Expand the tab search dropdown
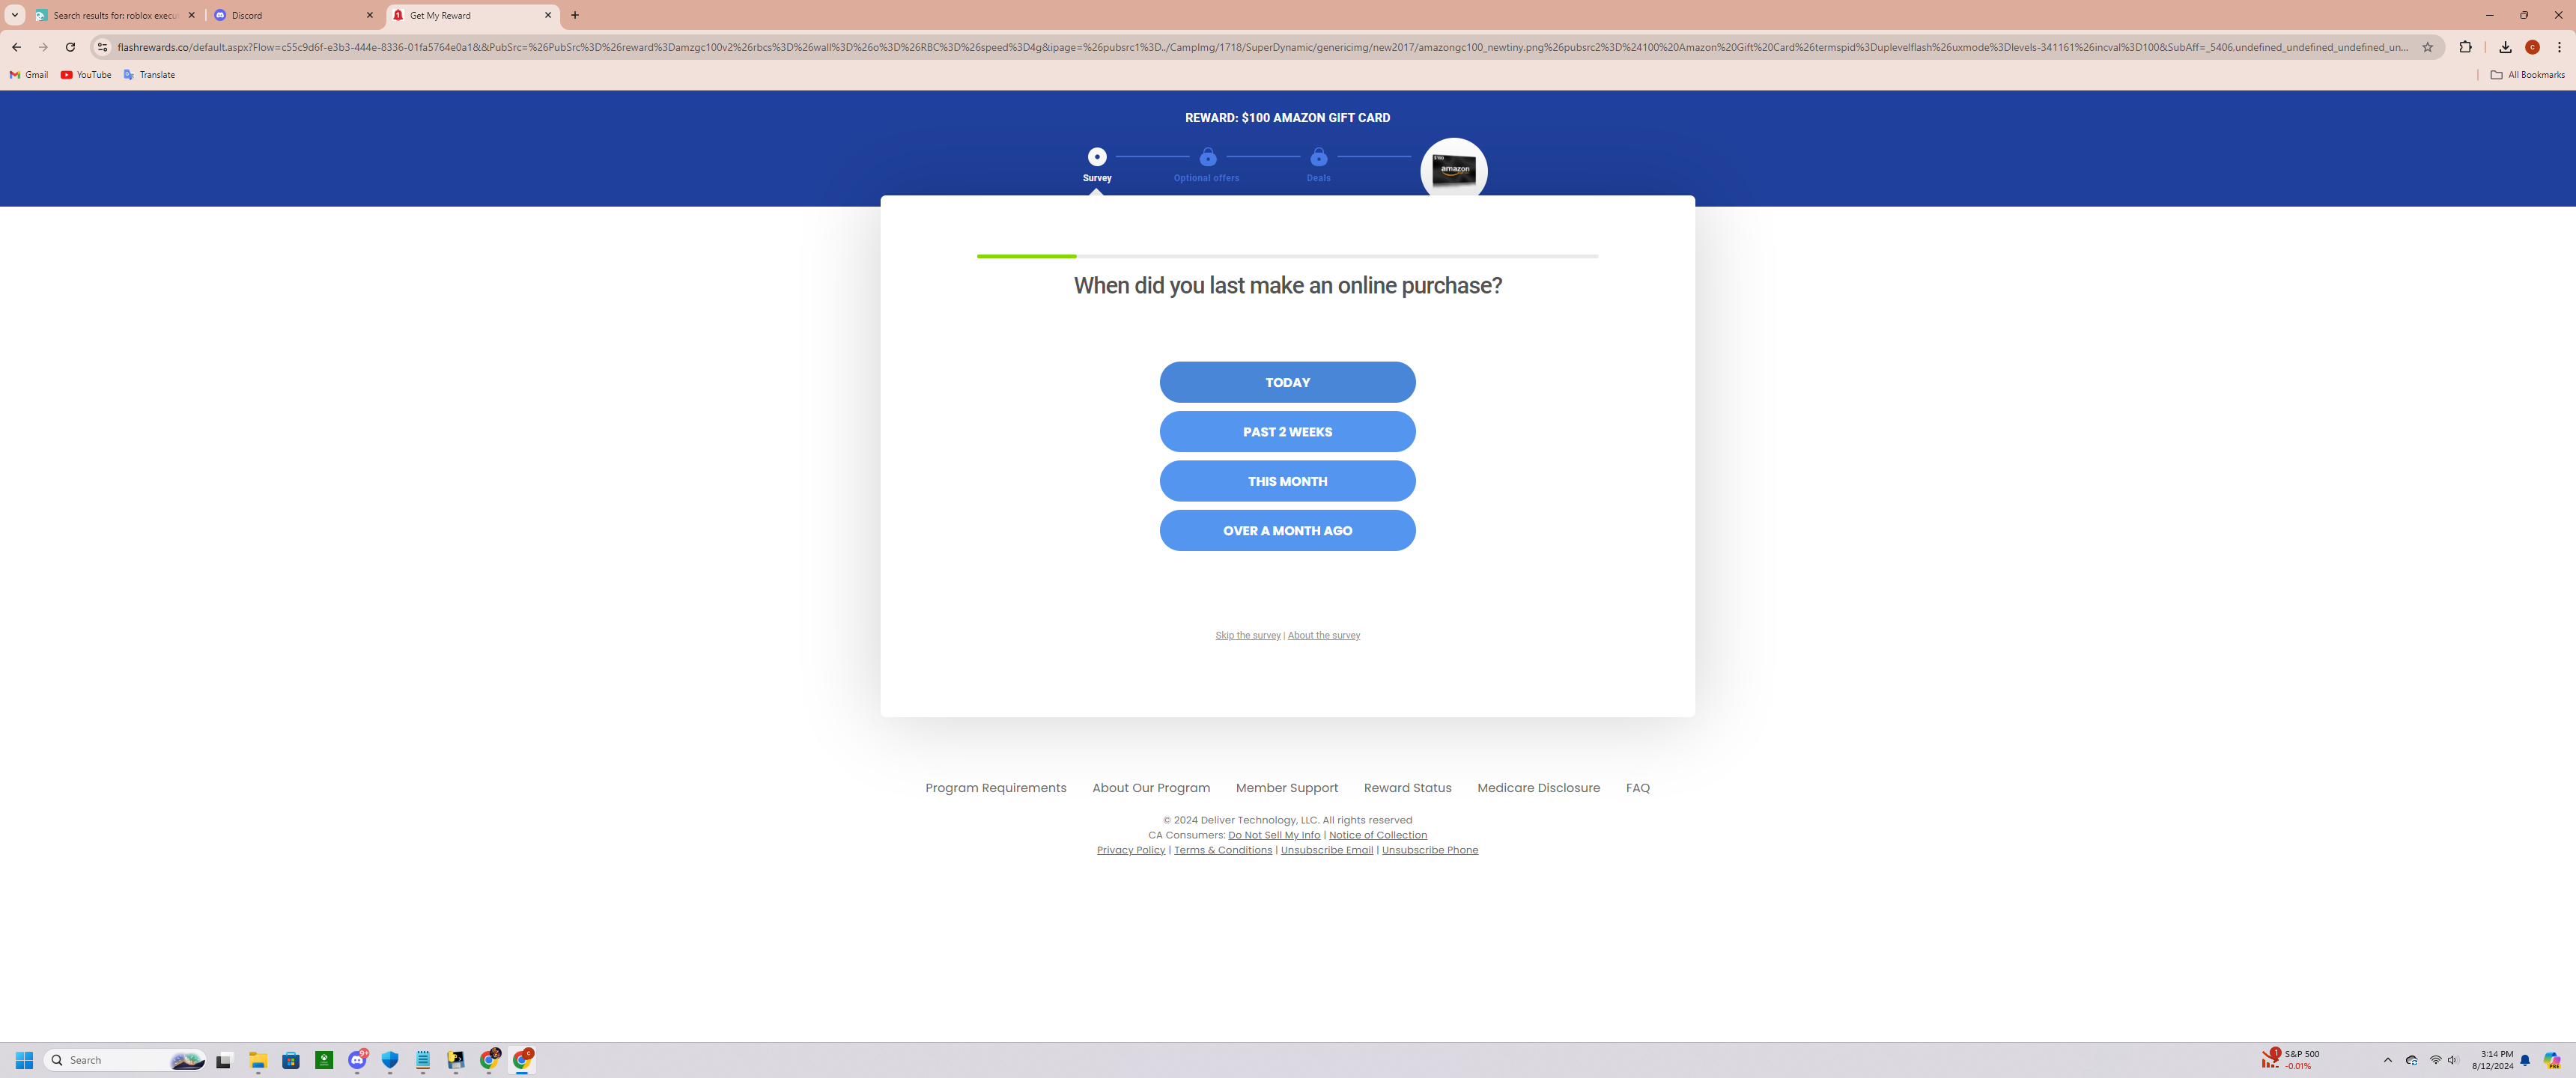Screen dimensions: 2576x1078 tap(15, 15)
